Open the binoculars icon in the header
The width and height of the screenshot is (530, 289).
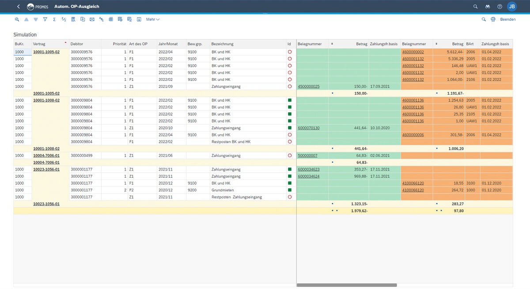pos(488,7)
